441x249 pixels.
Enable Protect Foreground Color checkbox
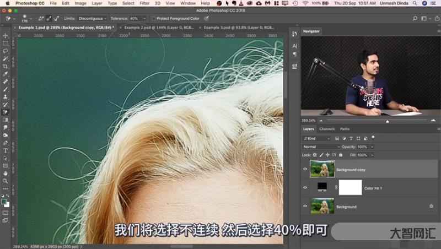click(154, 18)
